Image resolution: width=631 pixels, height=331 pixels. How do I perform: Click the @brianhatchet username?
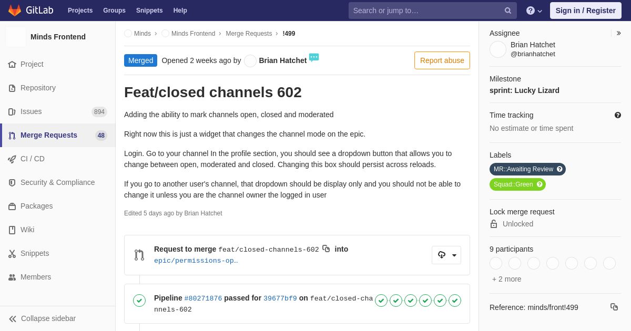(x=533, y=54)
